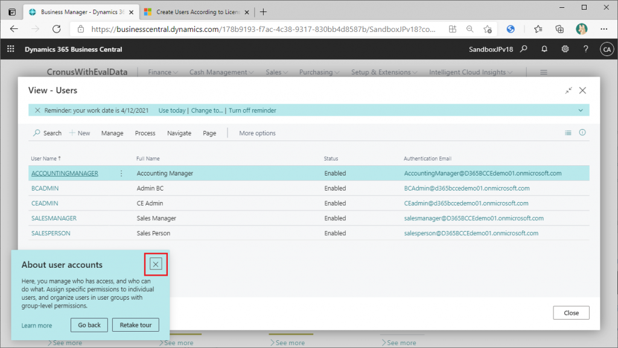
Task: Open the Dynamics 365 app launcher grid
Action: click(x=11, y=49)
